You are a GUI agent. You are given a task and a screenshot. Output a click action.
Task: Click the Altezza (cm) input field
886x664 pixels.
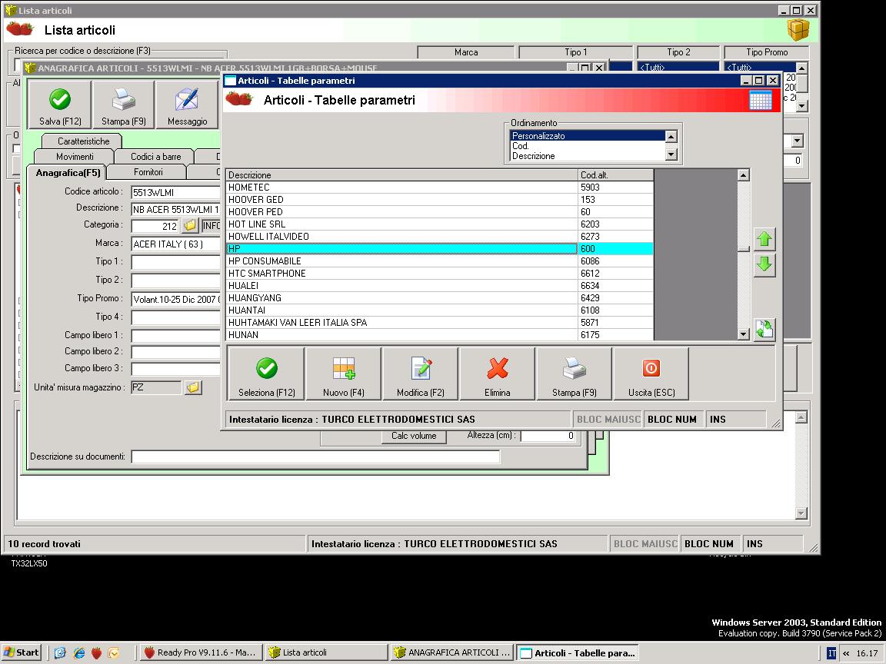coord(548,436)
